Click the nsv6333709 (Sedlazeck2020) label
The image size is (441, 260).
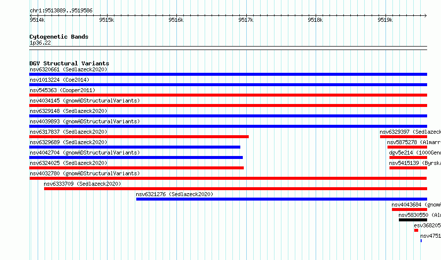pos(82,184)
